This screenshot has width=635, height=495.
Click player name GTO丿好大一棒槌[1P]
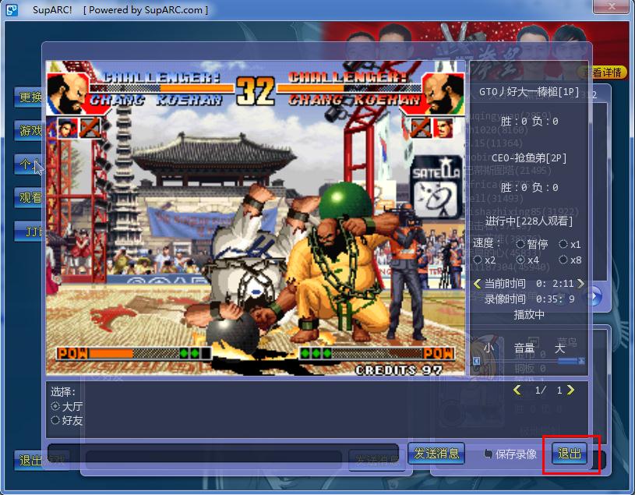(529, 91)
